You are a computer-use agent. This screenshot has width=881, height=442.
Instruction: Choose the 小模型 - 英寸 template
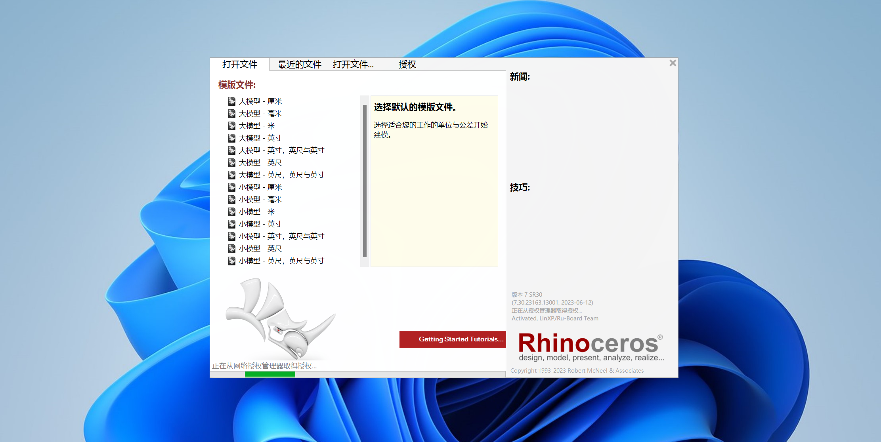click(x=260, y=224)
